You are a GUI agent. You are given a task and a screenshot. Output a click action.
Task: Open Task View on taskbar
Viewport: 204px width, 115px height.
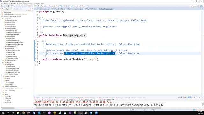[x=13, y=113]
